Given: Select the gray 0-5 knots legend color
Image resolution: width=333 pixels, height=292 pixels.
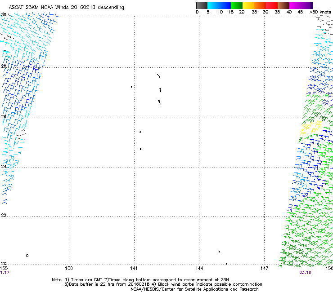Looking at the screenshot, I should (x=202, y=5).
